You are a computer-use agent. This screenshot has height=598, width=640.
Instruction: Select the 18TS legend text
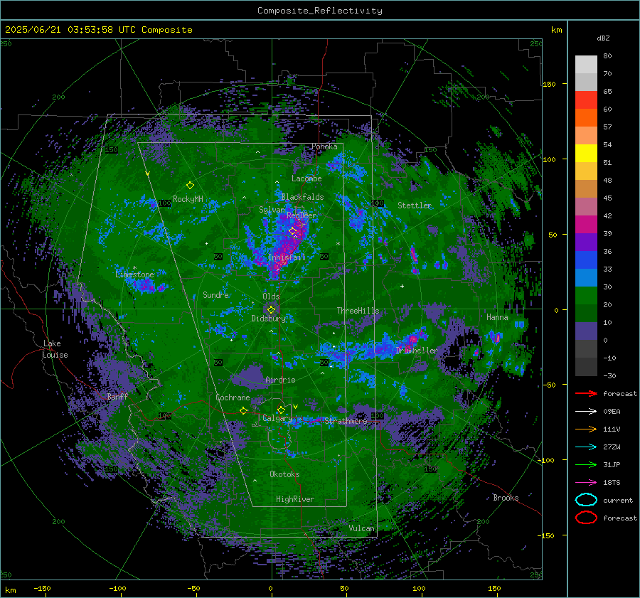(x=612, y=483)
